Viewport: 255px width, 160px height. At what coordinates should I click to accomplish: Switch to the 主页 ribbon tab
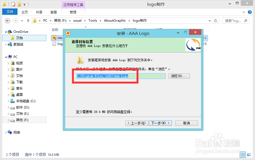coord(25,12)
